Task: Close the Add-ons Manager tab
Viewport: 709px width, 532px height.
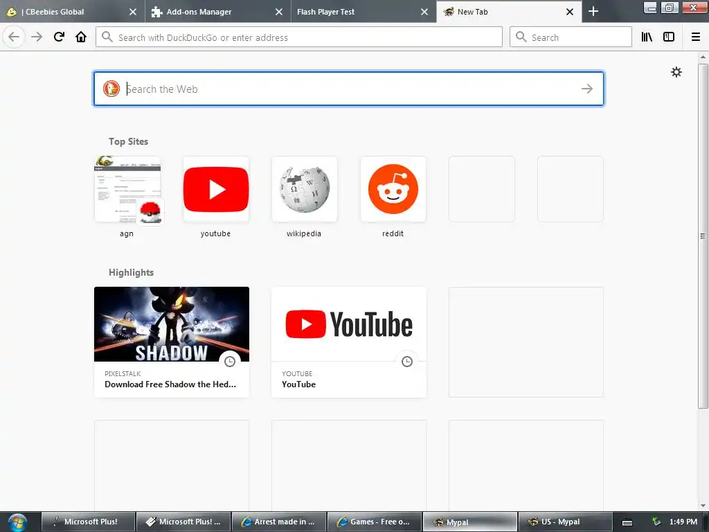Action: 279,12
